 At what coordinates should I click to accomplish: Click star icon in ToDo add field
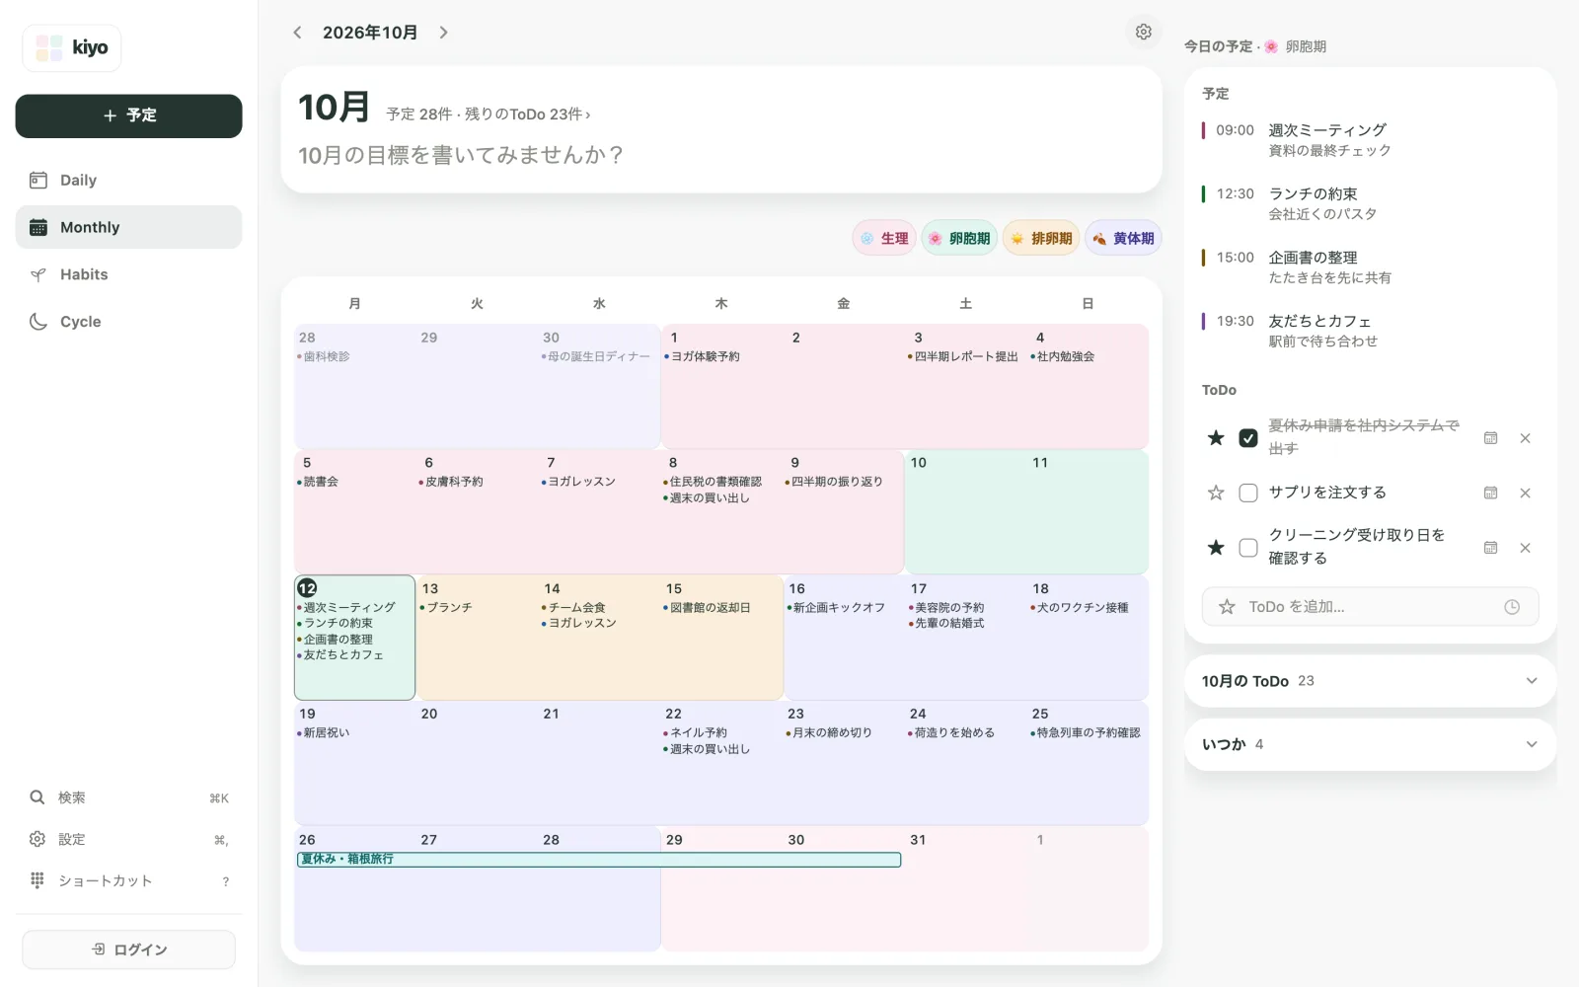pos(1227,607)
